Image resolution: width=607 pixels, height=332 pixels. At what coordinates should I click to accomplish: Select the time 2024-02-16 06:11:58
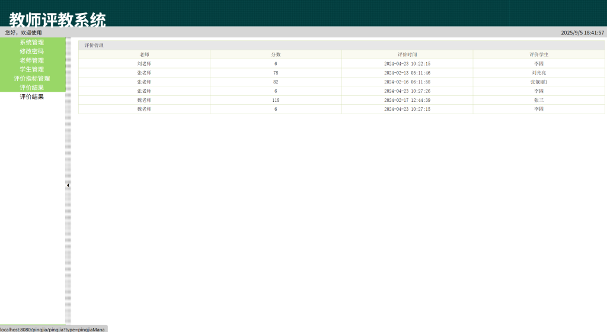coord(407,82)
